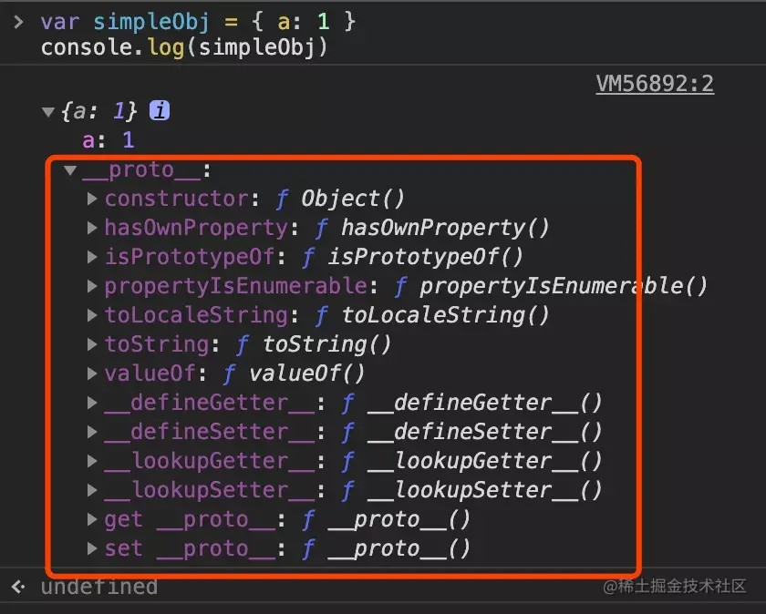Click the return-value arrow icon beside undefined
766x614 pixels.
[18, 587]
